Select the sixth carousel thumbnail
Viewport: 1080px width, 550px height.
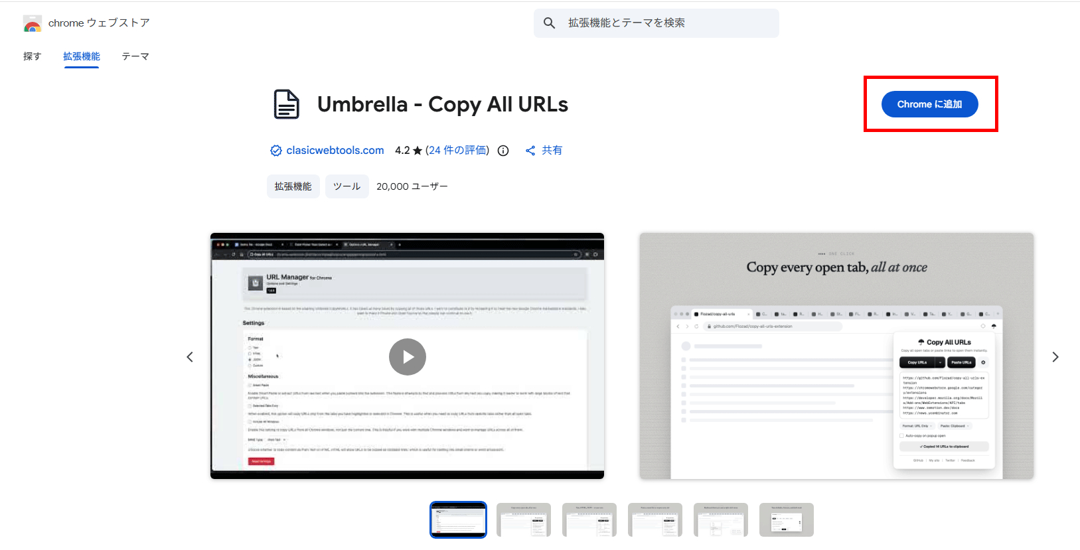787,519
